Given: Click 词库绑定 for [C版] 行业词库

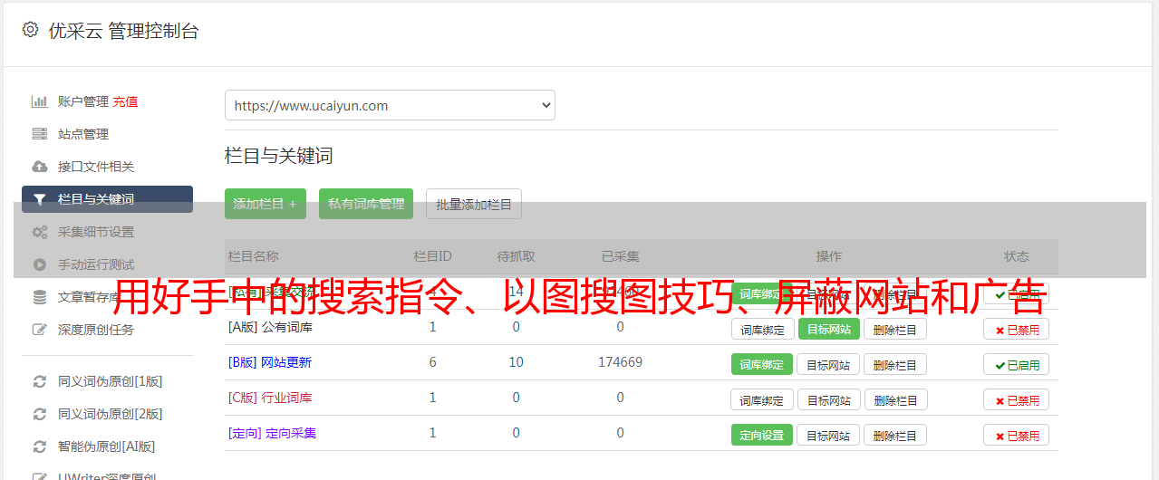Looking at the screenshot, I should (762, 399).
